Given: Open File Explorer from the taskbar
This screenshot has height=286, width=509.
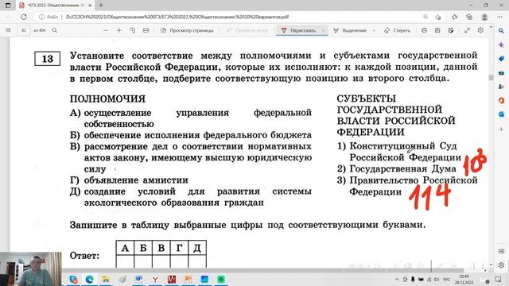Looking at the screenshot, I should point(106,279).
